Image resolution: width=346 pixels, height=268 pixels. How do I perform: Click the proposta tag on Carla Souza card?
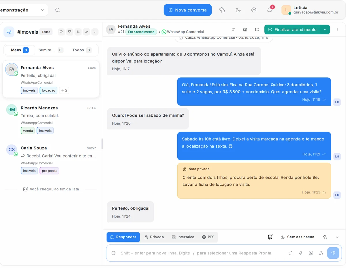[x=49, y=171]
